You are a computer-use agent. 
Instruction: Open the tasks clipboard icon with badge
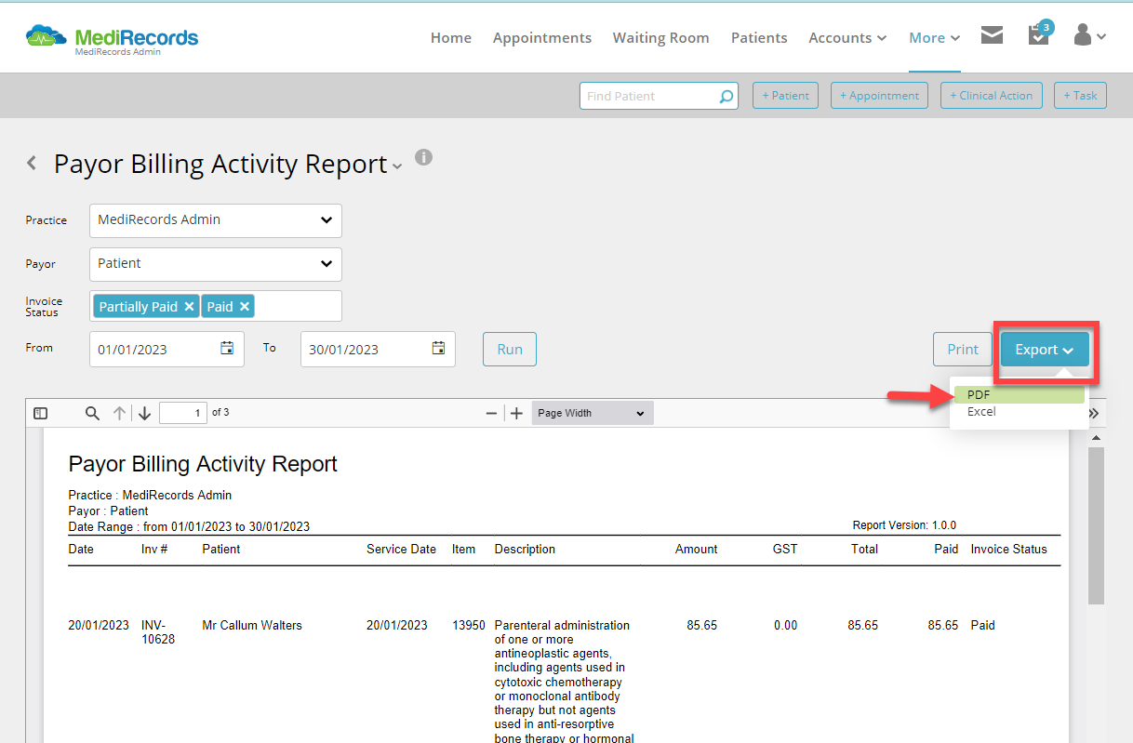(1039, 33)
